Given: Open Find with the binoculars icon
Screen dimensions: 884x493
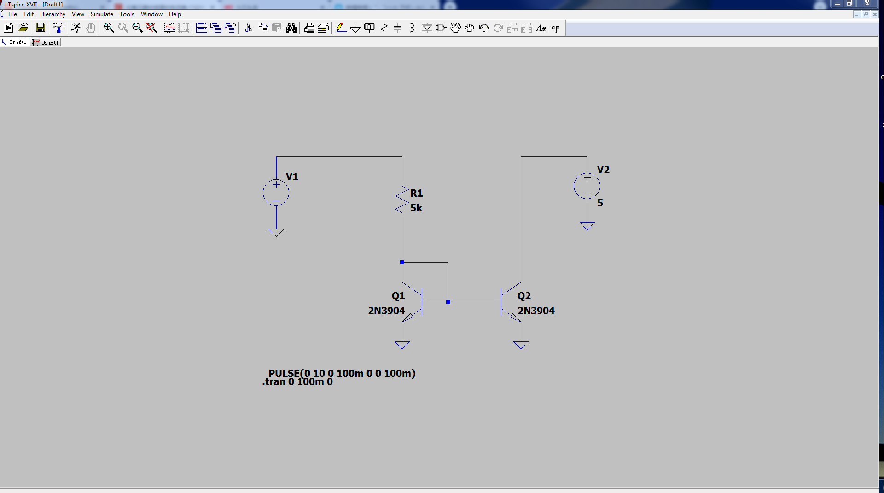Looking at the screenshot, I should pyautogui.click(x=291, y=28).
